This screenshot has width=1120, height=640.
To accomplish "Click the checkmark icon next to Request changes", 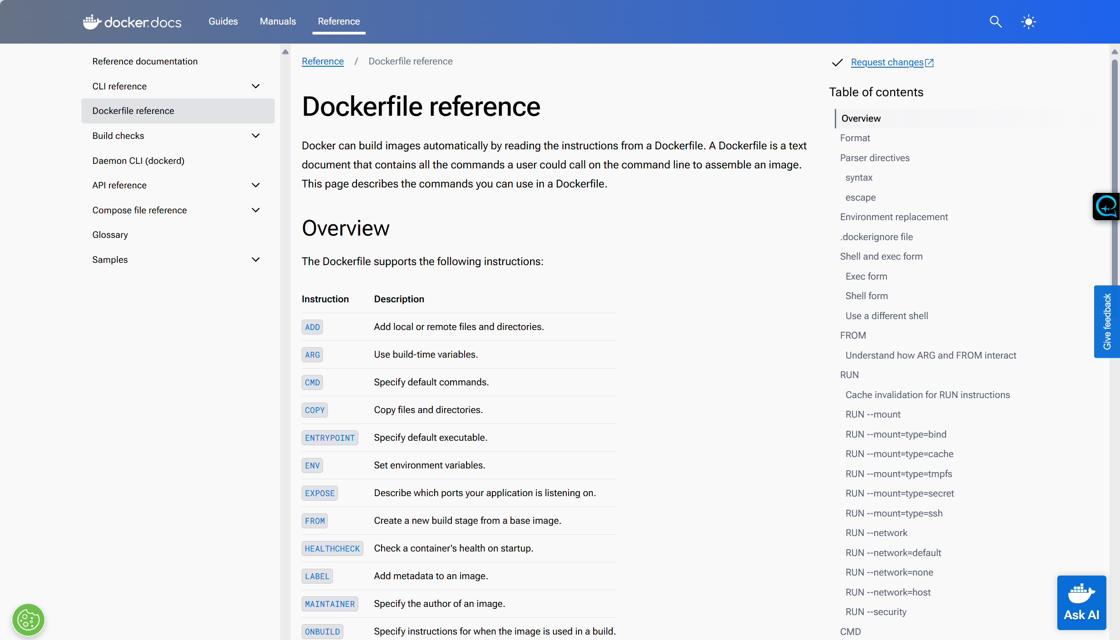I will (x=837, y=63).
